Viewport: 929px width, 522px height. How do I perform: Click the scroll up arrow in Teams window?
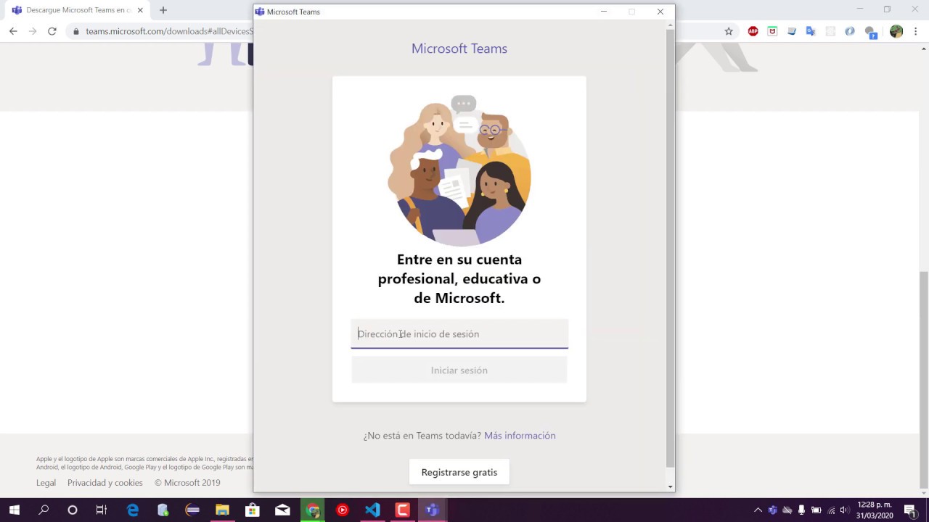[x=670, y=25]
